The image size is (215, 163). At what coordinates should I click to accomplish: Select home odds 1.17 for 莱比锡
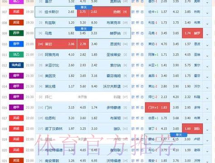[71, 86]
